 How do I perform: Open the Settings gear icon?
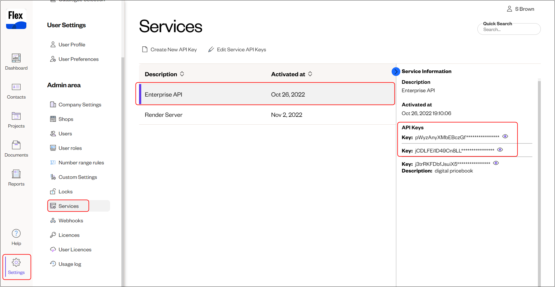(x=16, y=263)
